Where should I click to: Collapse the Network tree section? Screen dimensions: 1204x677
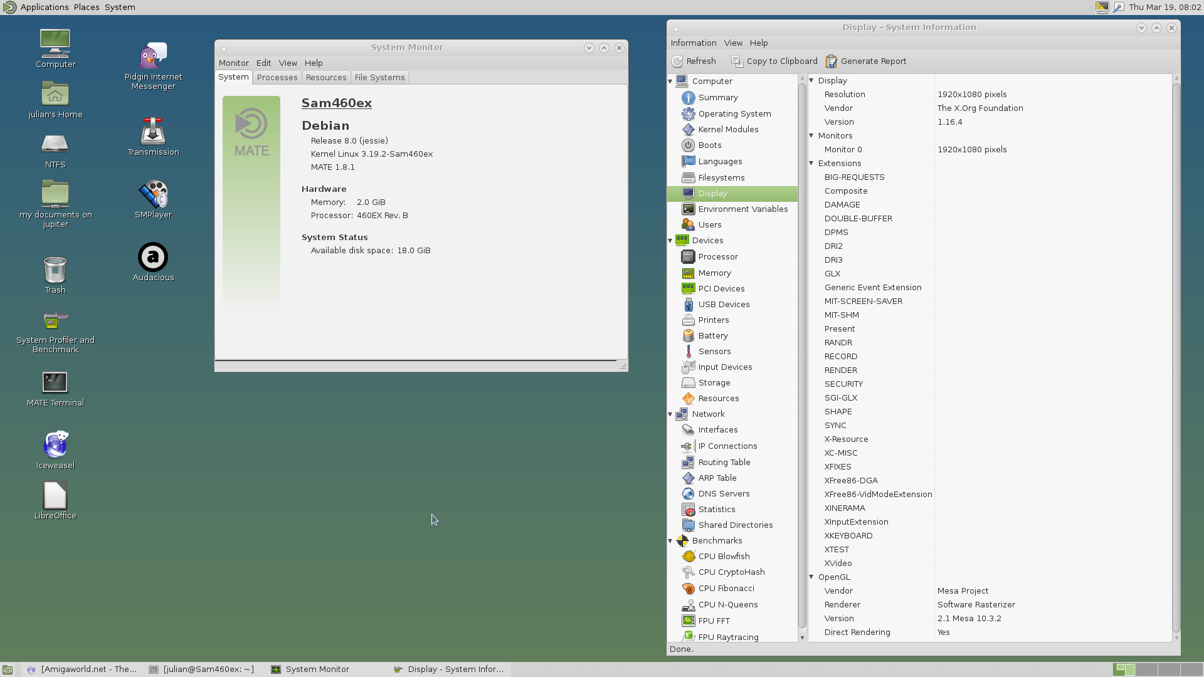[x=670, y=414]
